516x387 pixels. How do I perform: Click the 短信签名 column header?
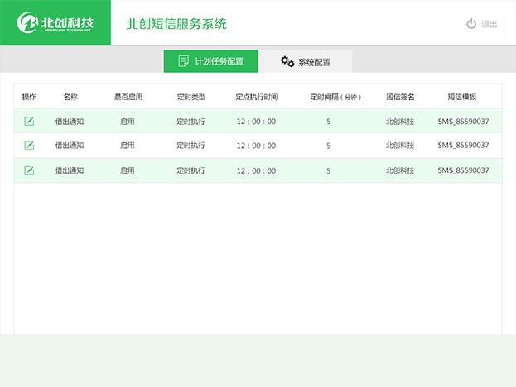[399, 97]
